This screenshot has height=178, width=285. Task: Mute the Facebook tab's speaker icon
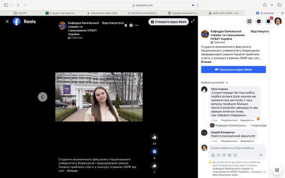pos(282,13)
